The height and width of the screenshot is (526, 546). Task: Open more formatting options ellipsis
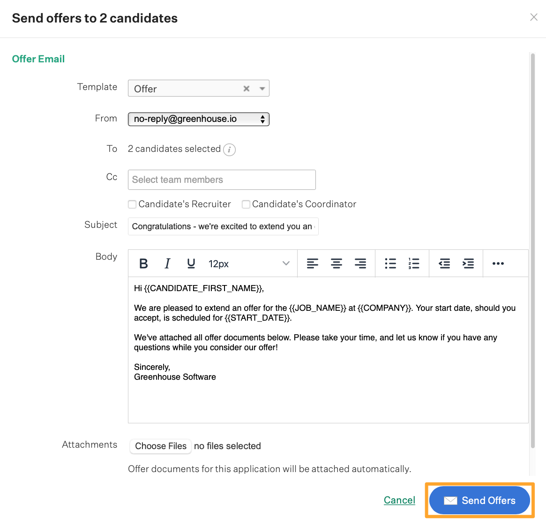click(x=498, y=263)
